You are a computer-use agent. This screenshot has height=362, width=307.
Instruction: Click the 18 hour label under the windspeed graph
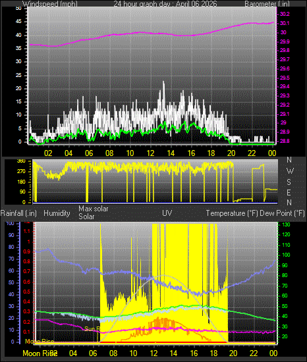(x=211, y=153)
